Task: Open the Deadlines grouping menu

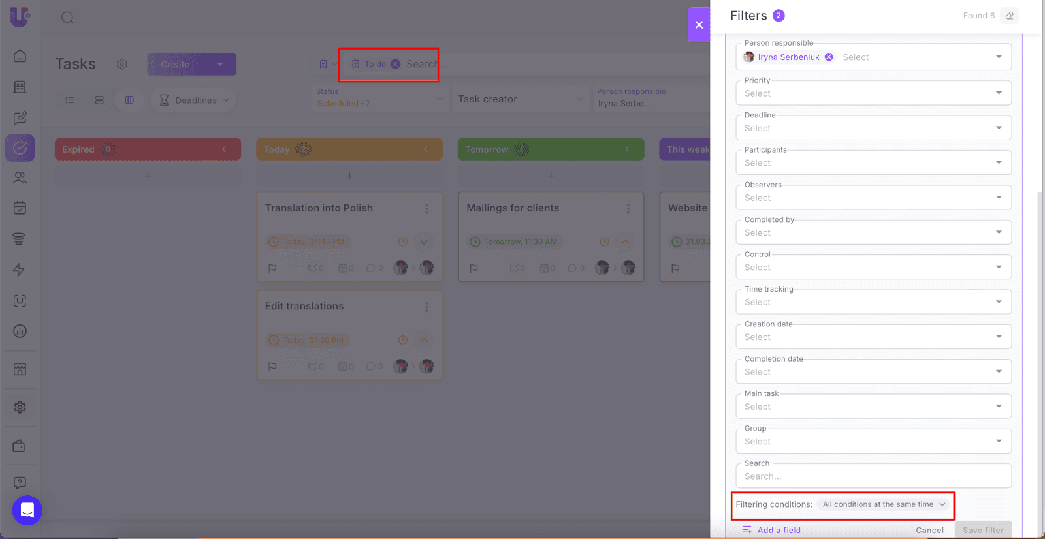Action: (x=194, y=100)
